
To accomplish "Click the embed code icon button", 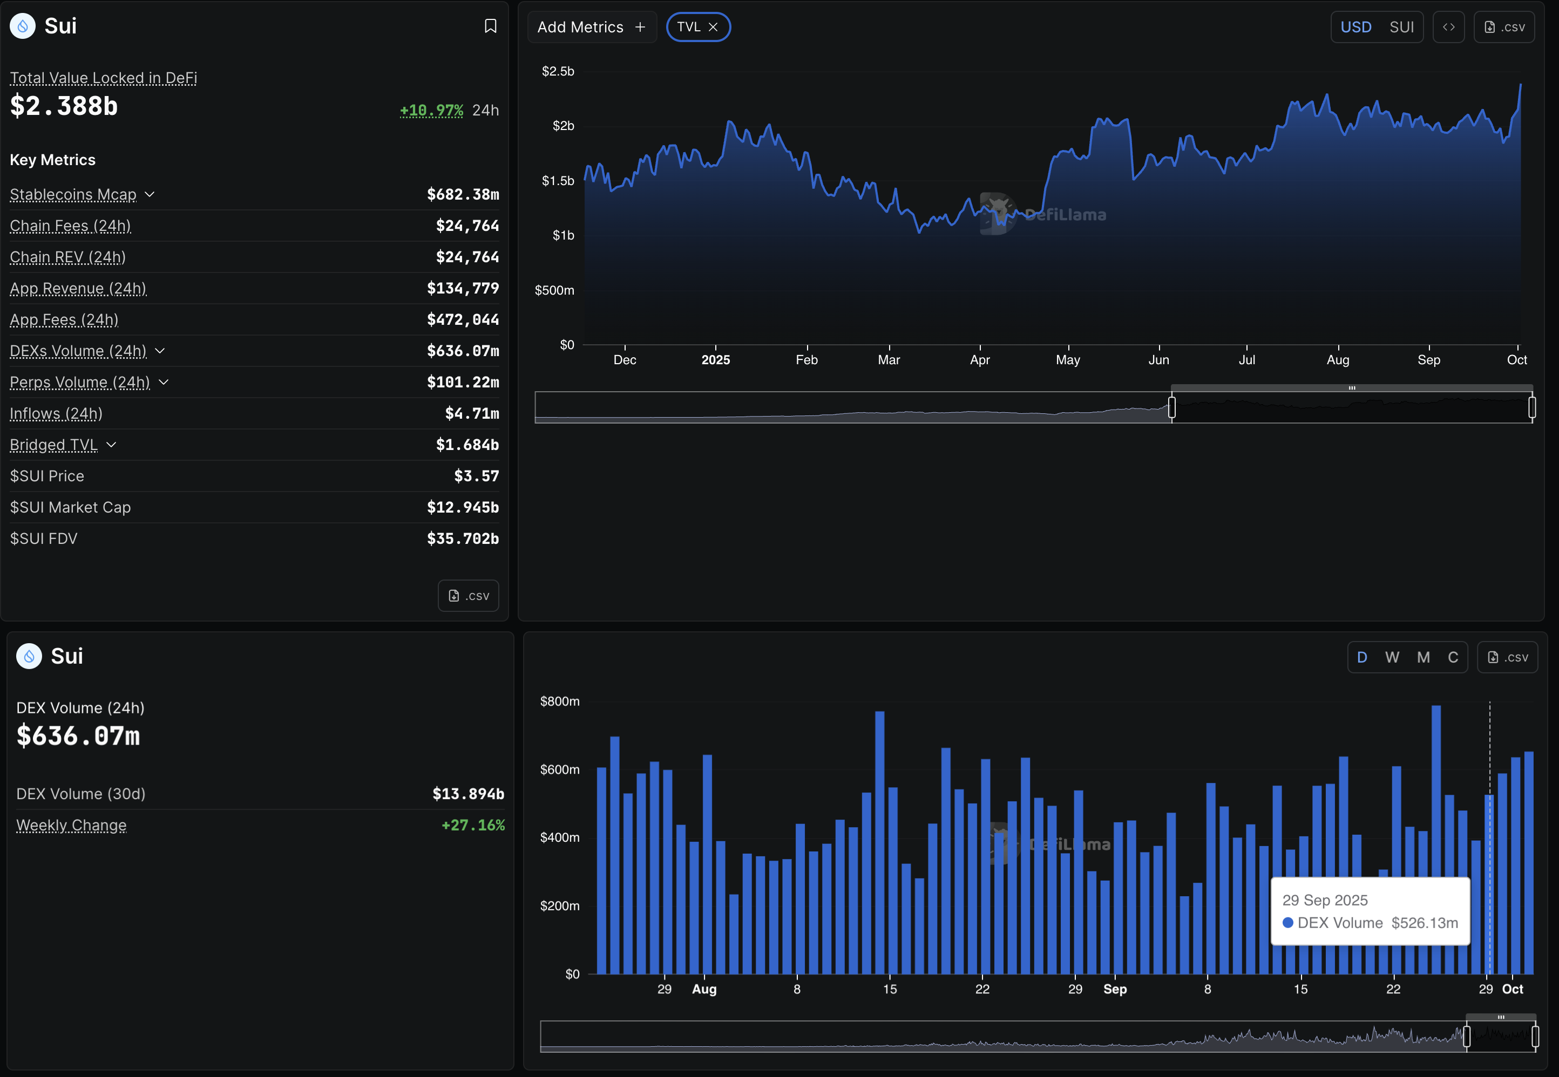I will (1448, 27).
